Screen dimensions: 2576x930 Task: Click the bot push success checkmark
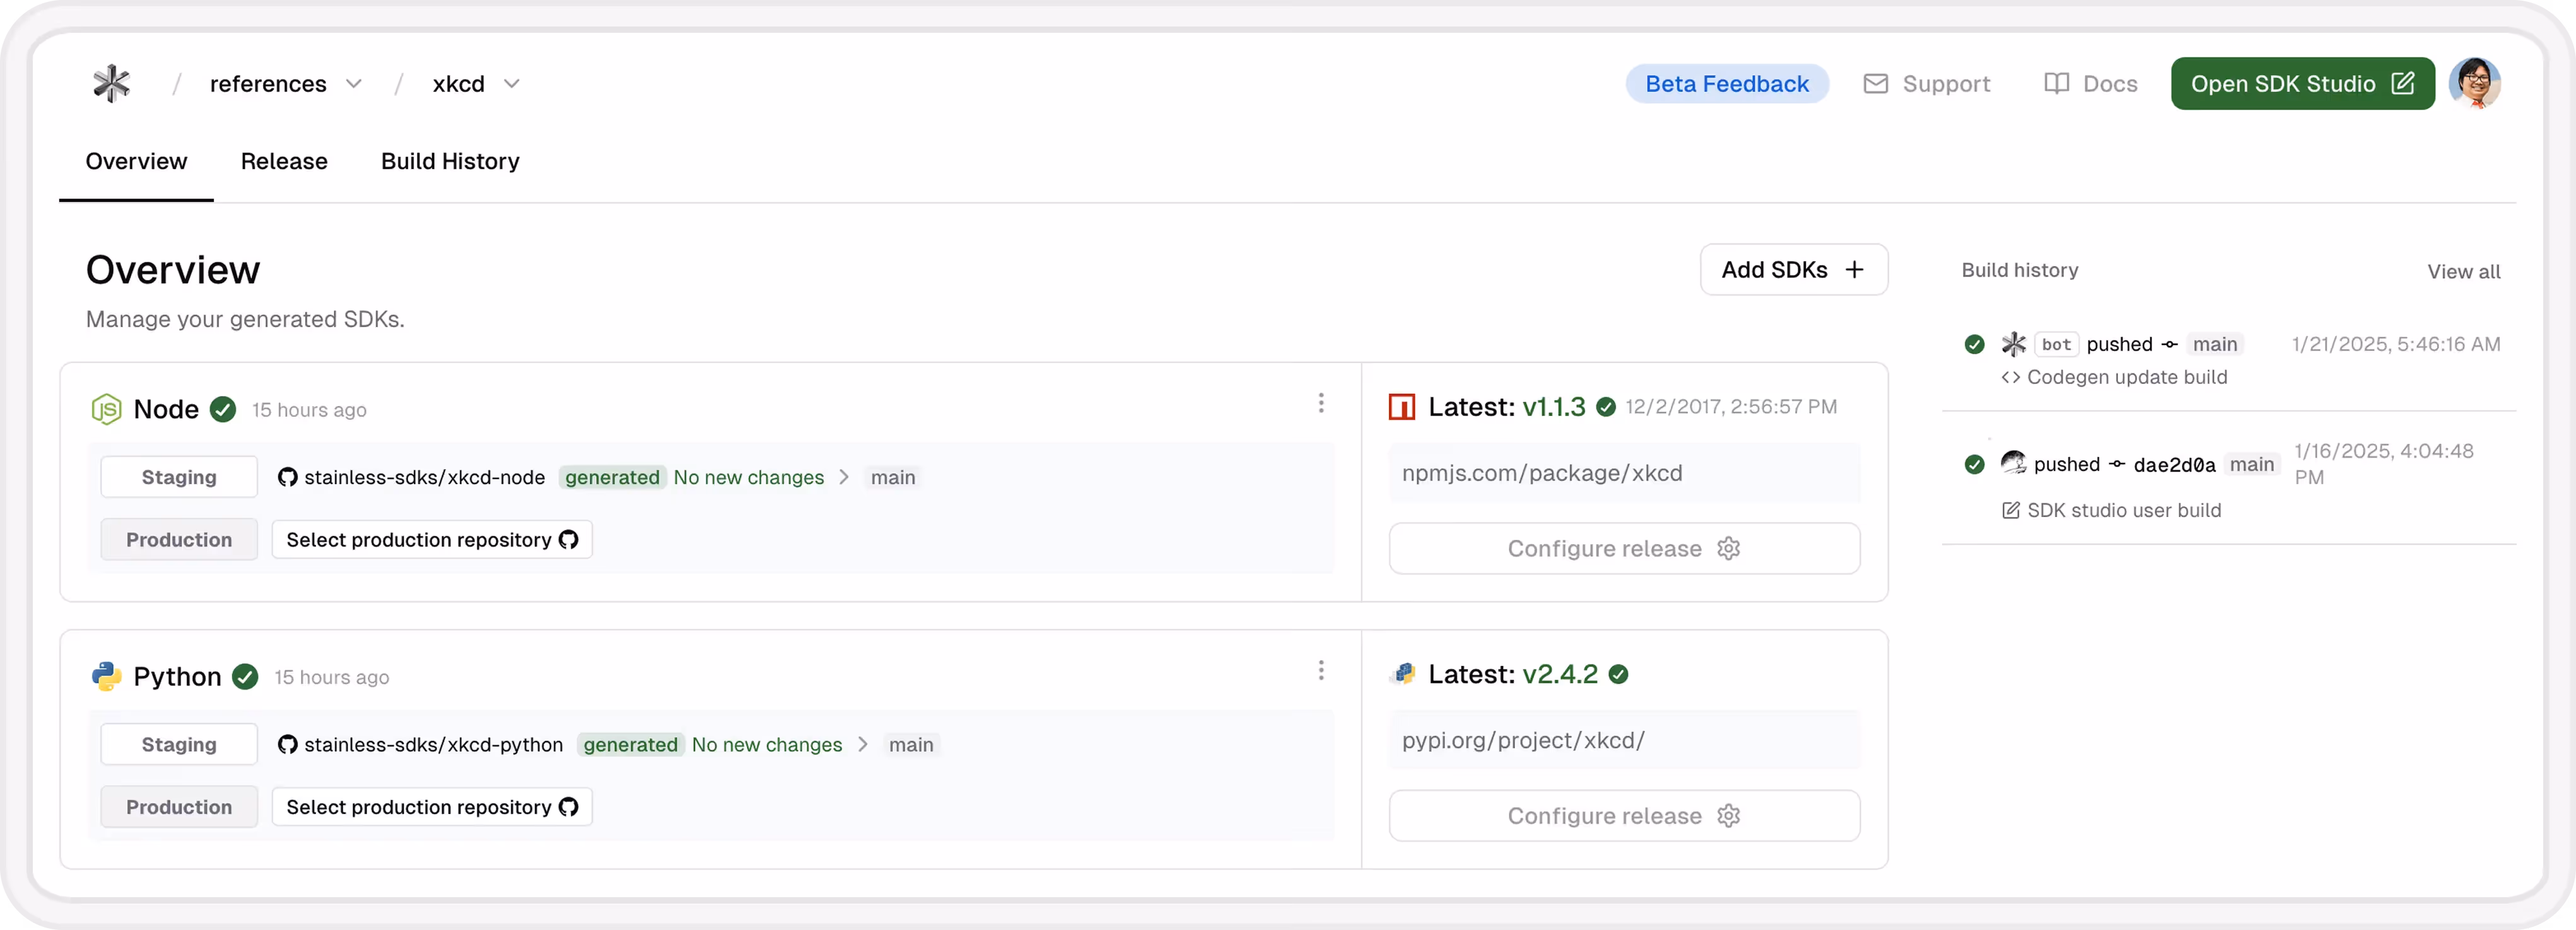1974,344
